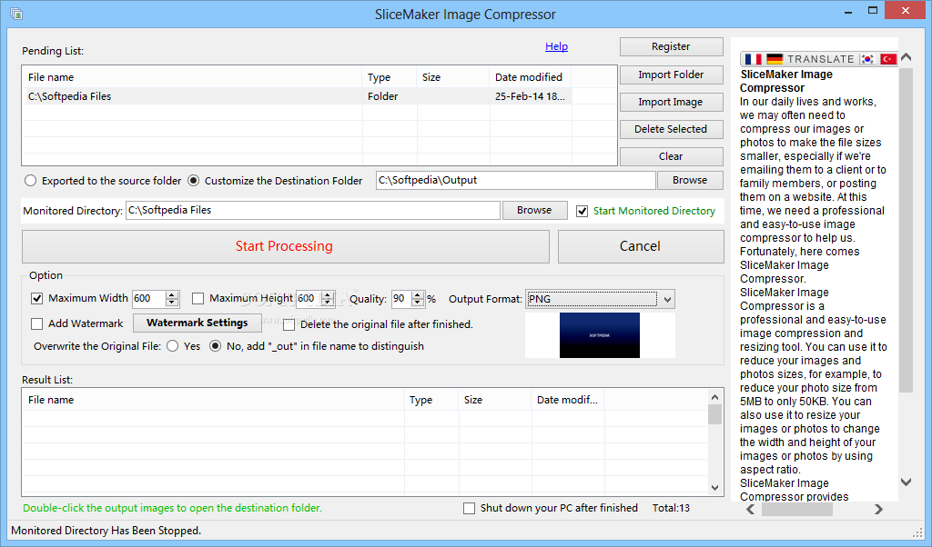Screen dimensions: 932x547
Task: Browse for the Monitored Directory
Action: coord(534,210)
